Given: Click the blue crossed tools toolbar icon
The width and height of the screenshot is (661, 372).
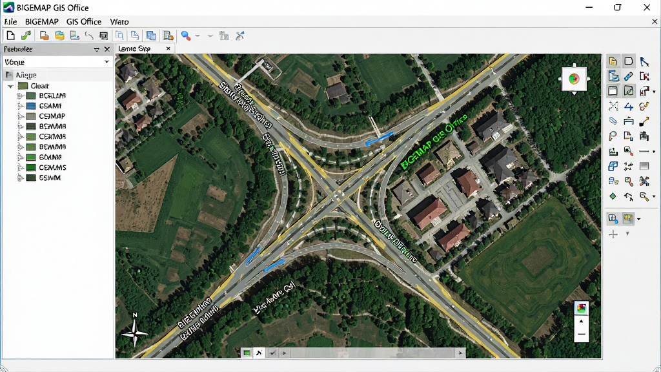Looking at the screenshot, I should pos(240,36).
